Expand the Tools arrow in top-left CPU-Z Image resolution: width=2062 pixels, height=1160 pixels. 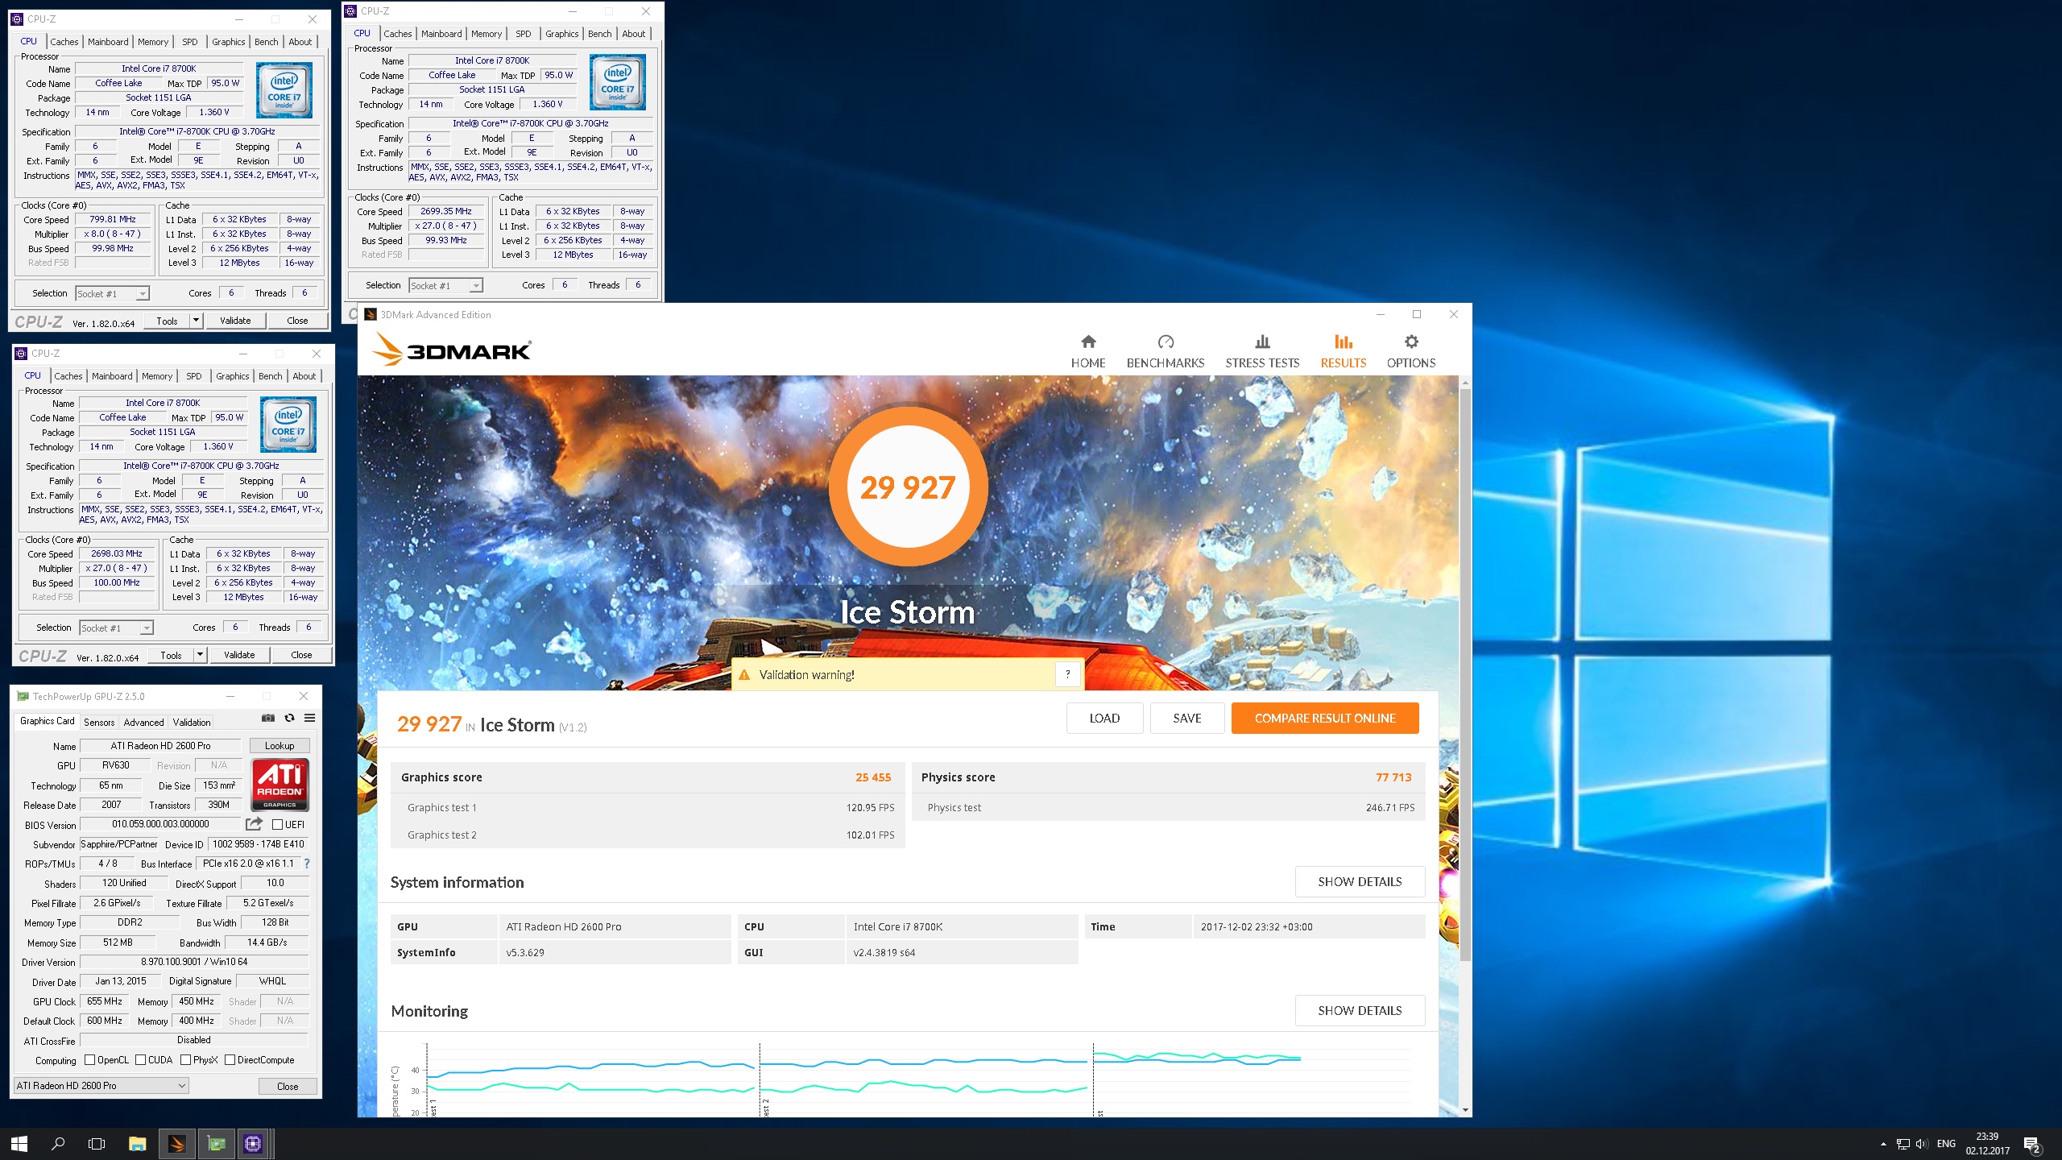coord(196,321)
